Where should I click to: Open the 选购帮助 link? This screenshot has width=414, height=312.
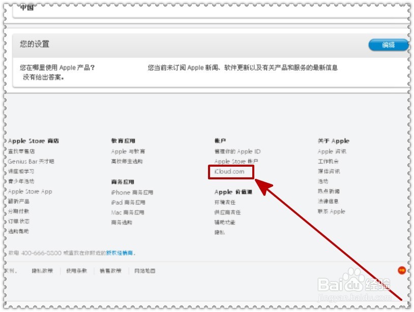[18, 231]
